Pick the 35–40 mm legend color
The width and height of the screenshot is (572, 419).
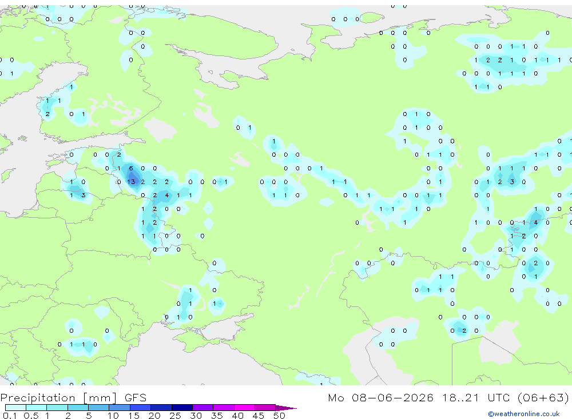coord(223,408)
